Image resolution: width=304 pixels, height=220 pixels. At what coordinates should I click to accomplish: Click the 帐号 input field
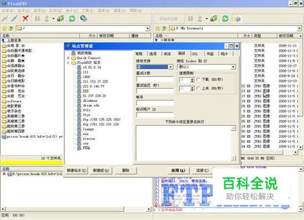tap(155, 103)
